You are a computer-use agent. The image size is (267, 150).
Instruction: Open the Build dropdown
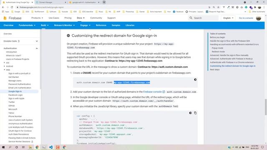pos(45,25)
